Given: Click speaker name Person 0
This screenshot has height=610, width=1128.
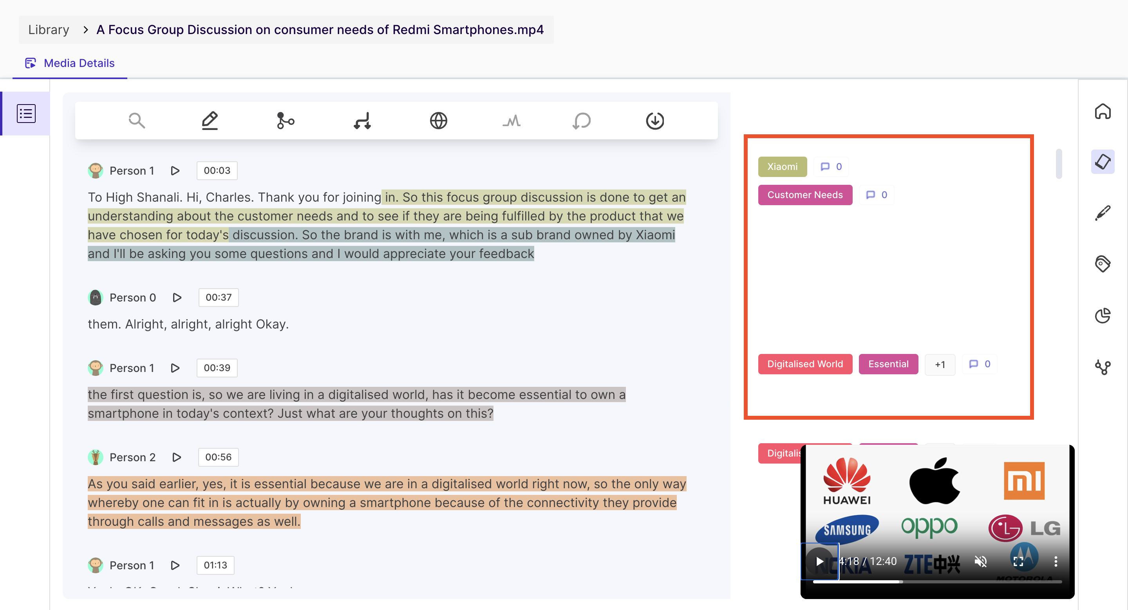Looking at the screenshot, I should click(133, 298).
